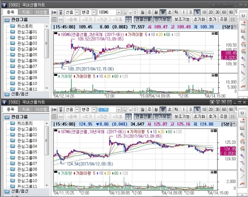Click the upload arrow icon in bottom window toolbar

61,110
